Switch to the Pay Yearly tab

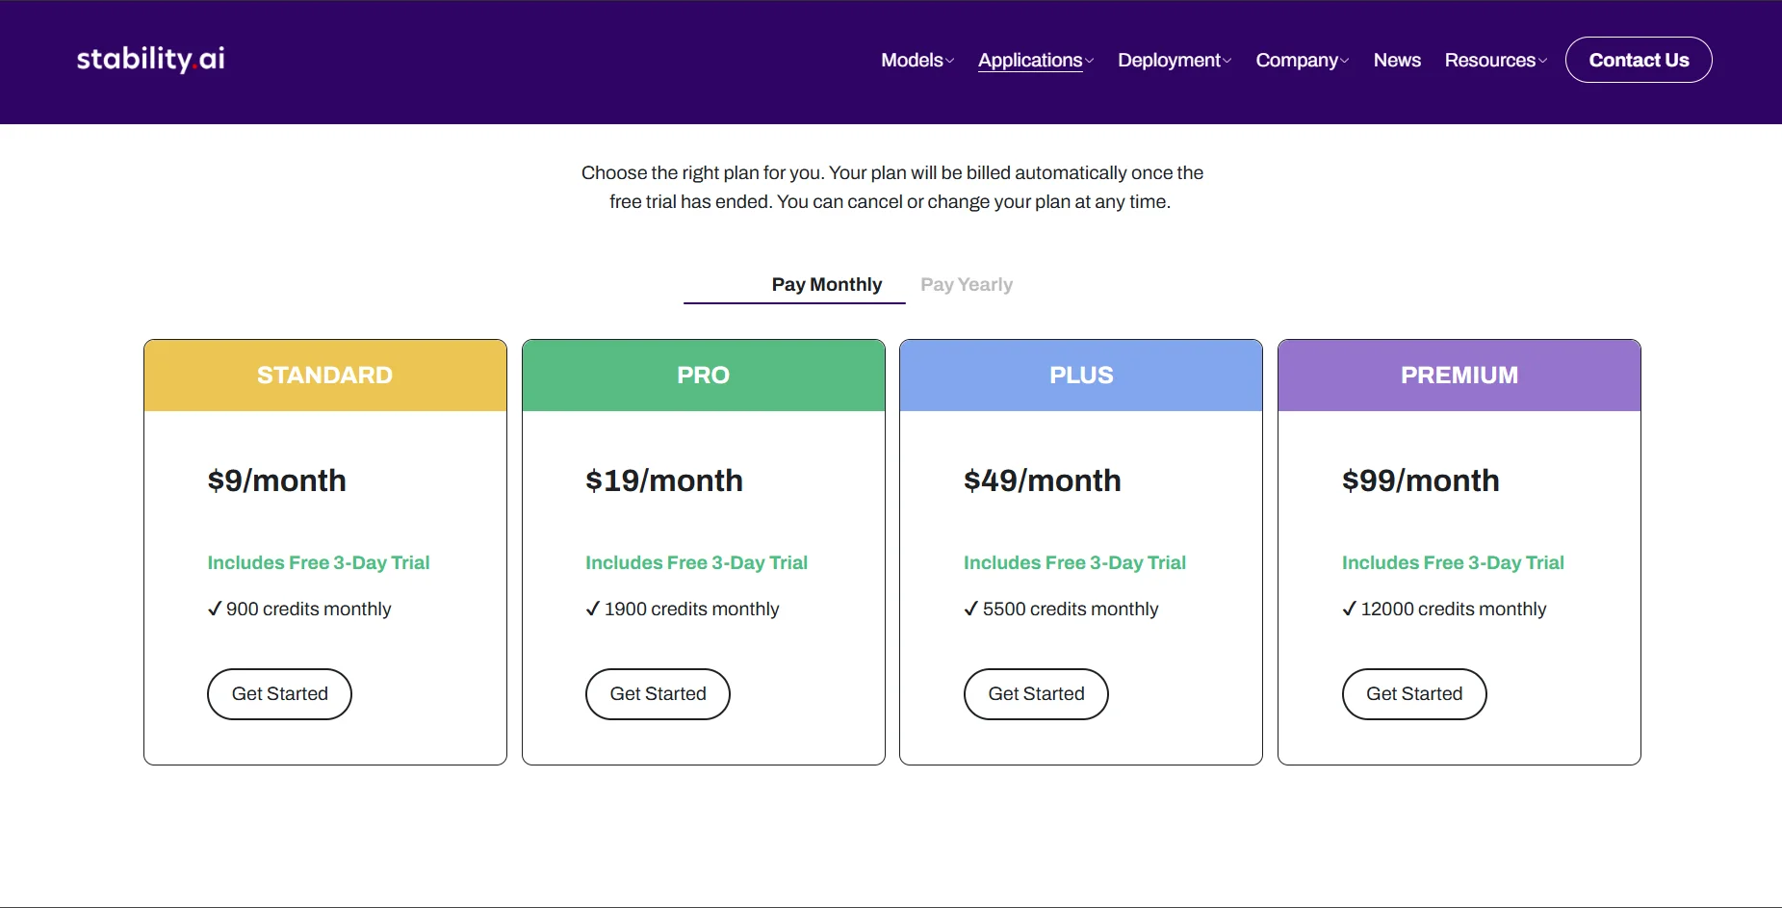coord(967,284)
